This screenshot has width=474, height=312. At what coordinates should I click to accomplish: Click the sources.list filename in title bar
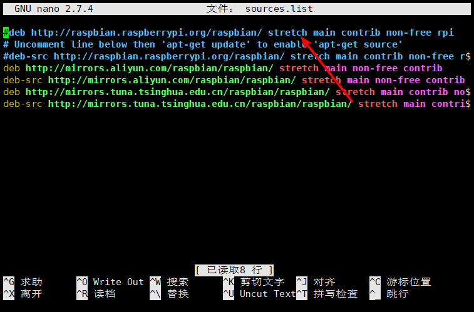click(279, 9)
